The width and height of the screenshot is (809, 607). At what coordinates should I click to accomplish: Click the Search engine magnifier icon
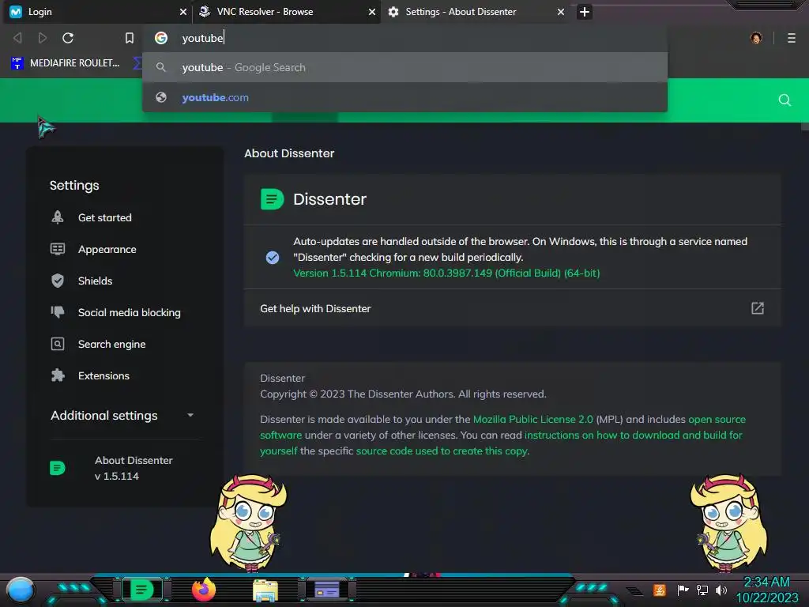[58, 344]
